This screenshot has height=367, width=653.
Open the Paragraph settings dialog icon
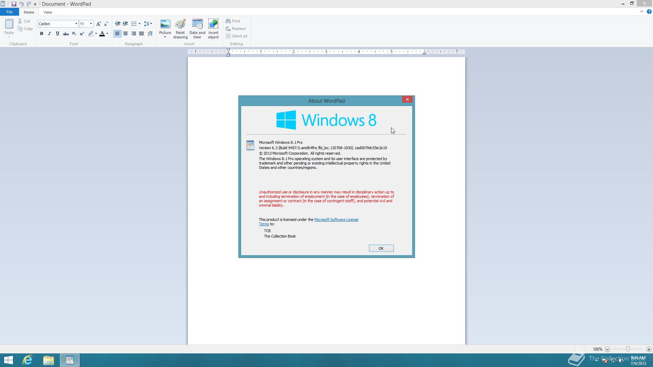[x=150, y=34]
